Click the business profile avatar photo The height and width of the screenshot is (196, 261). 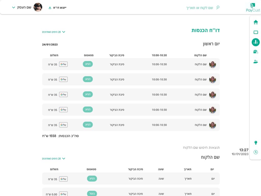pos(38,7)
